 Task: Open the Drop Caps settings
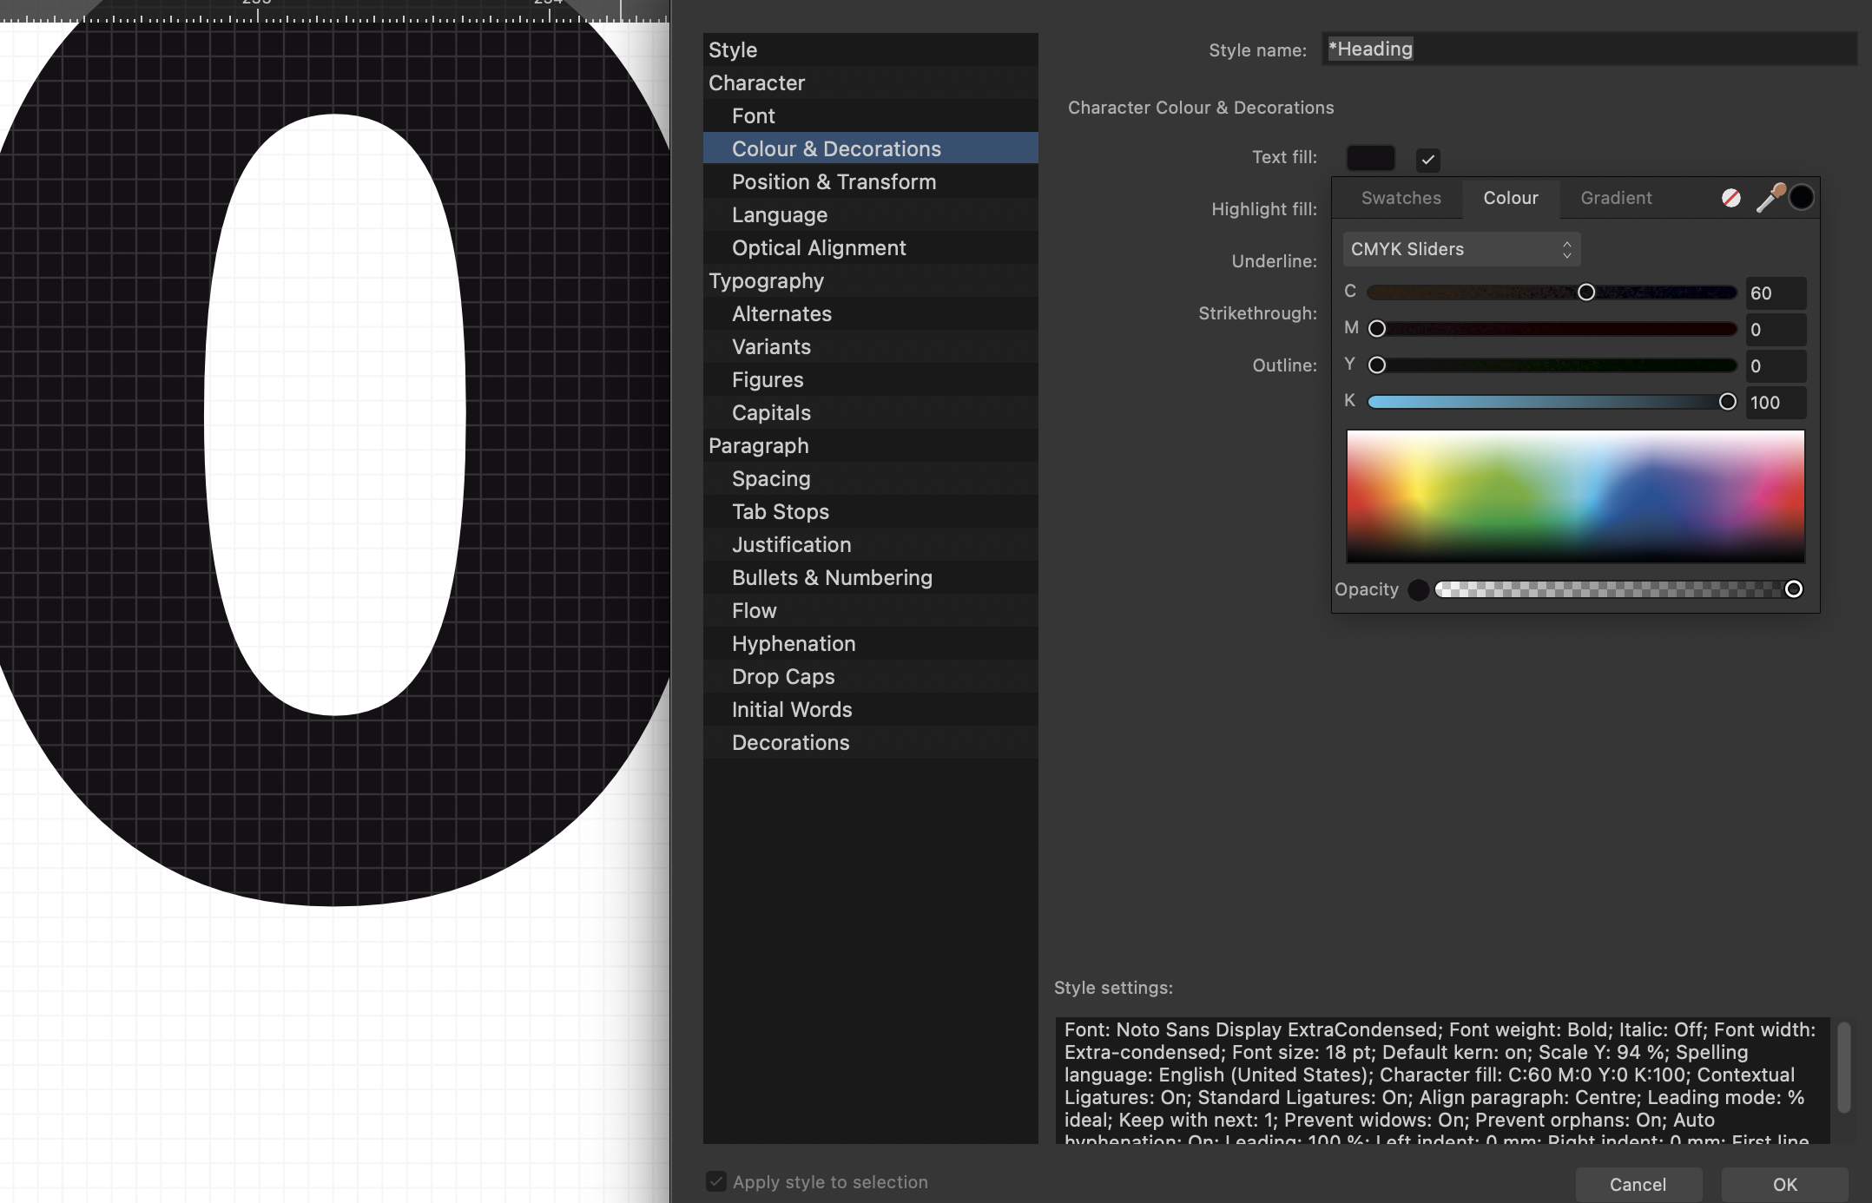click(782, 677)
